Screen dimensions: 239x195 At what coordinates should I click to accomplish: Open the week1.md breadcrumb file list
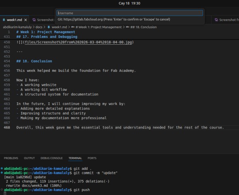[58, 27]
